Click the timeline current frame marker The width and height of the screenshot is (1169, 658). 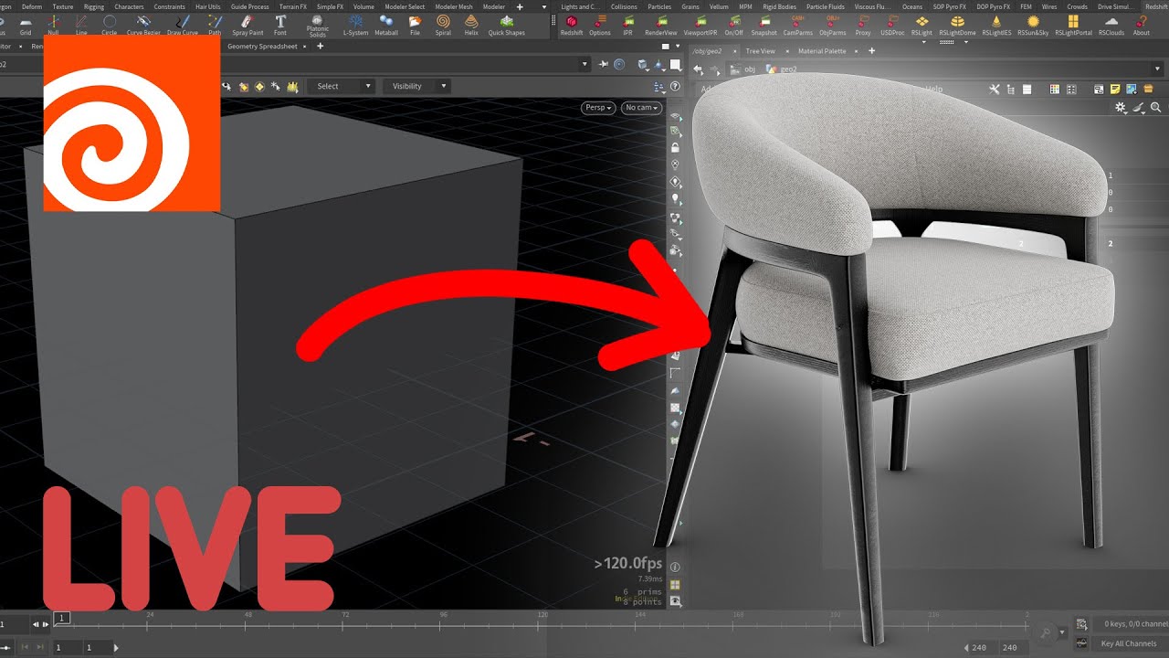(x=61, y=618)
